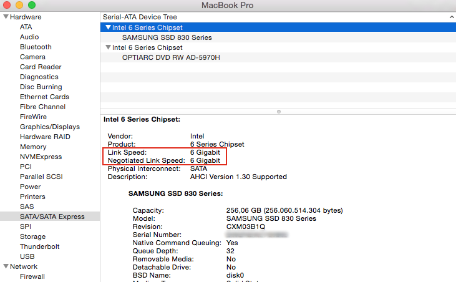456x282 pixels.
Task: Select Printers in the sidebar
Action: pos(32,197)
